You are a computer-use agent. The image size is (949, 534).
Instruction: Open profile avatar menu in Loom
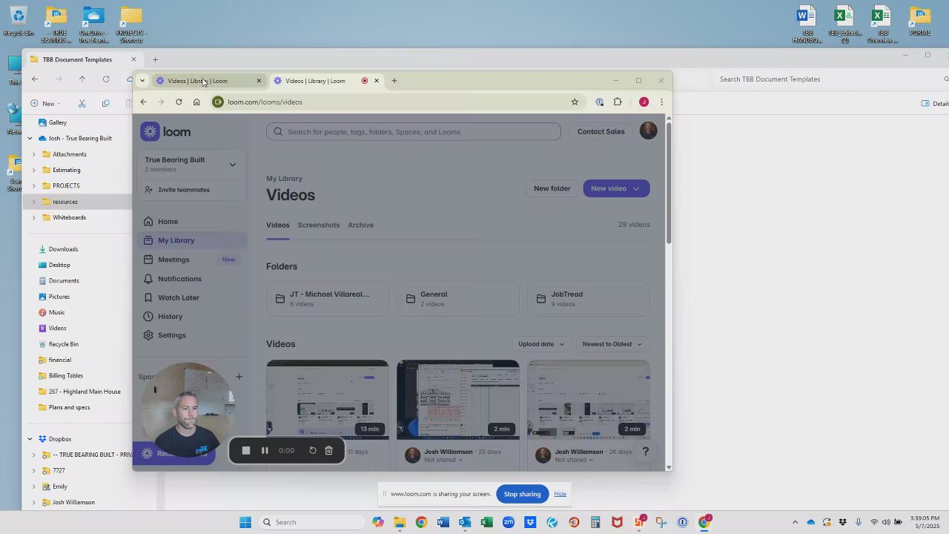point(648,131)
